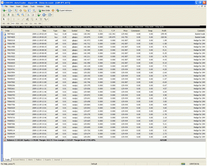This screenshot has height=166, width=207.
Task: Open the Strategy Tester icon
Action: [34, 10]
